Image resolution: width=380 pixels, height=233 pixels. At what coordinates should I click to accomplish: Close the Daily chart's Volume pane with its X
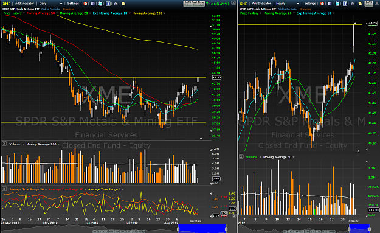4,144
